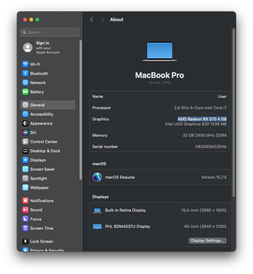253x274 pixels.
Task: Click 40-inch (3840 × 2160) resolution text
Action: pos(205,227)
